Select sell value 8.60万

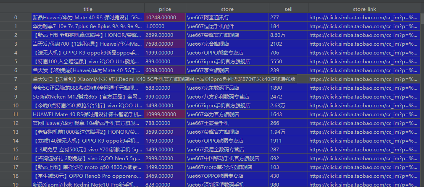point(289,35)
